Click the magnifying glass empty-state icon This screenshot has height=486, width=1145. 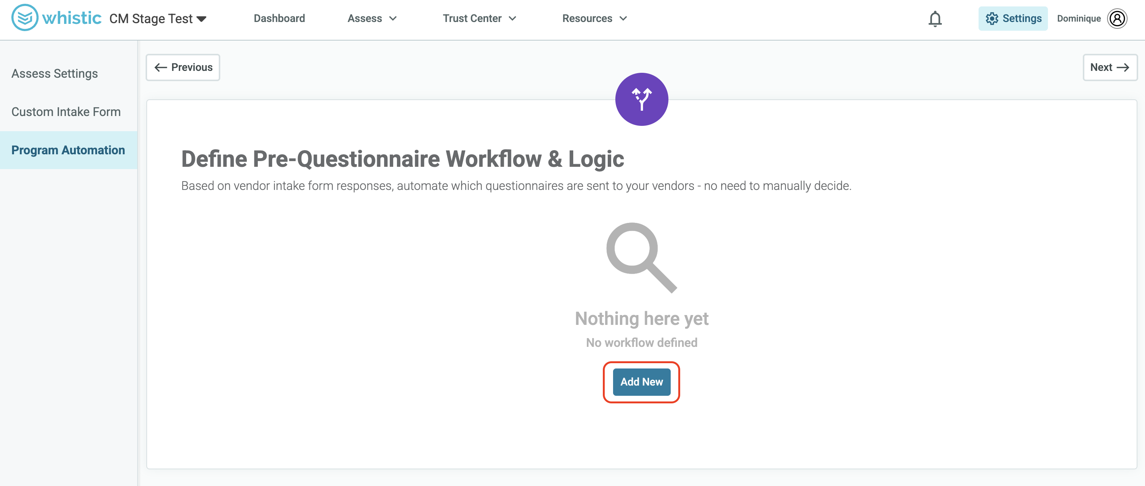click(x=642, y=258)
